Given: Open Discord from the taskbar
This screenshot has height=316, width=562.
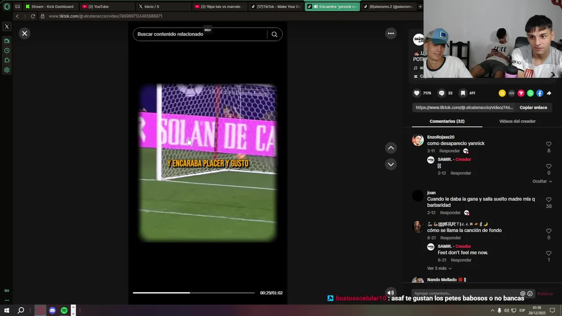Looking at the screenshot, I should [x=52, y=310].
